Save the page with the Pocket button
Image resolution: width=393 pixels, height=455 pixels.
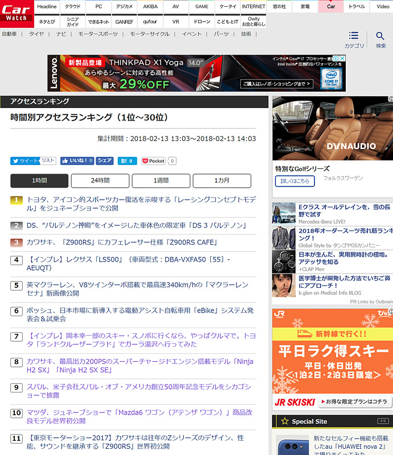tap(153, 161)
